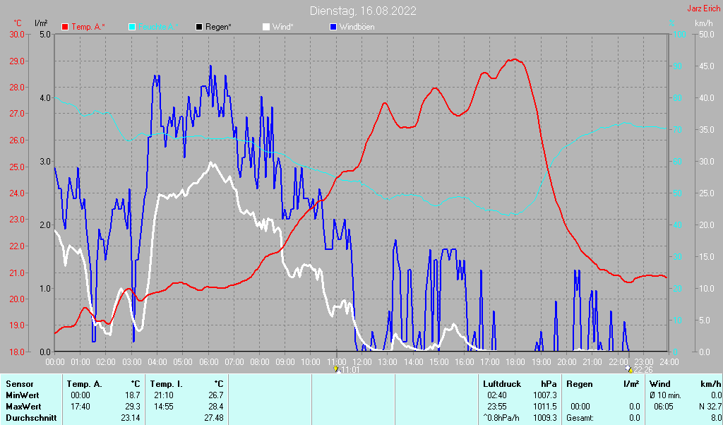
Task: Click the cyan humidity legend square
Action: point(132,27)
